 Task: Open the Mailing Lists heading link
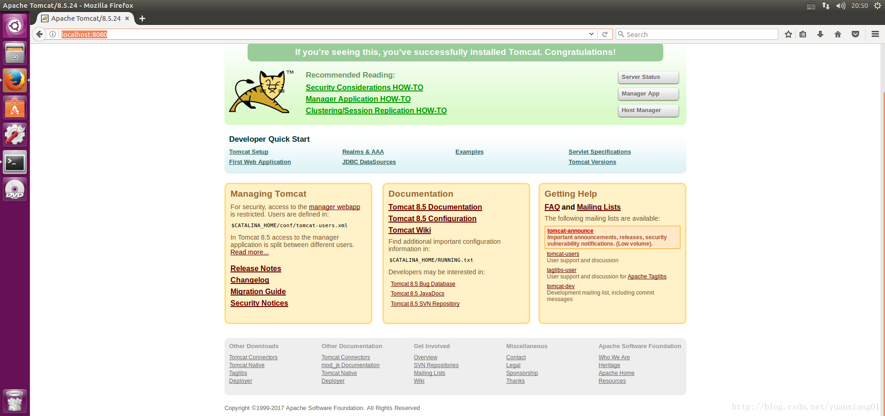(599, 207)
